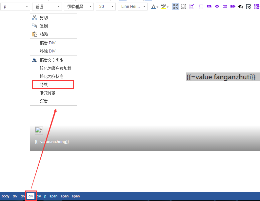
Task: Click the body element in the path bar
Action: [6, 196]
